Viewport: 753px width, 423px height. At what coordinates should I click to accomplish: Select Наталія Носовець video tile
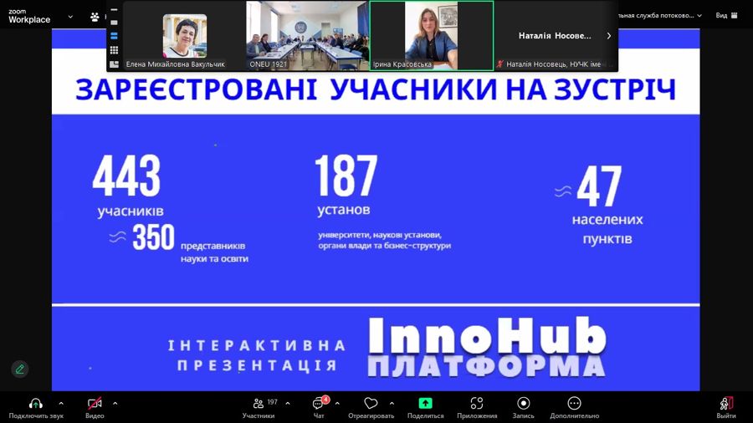(556, 36)
